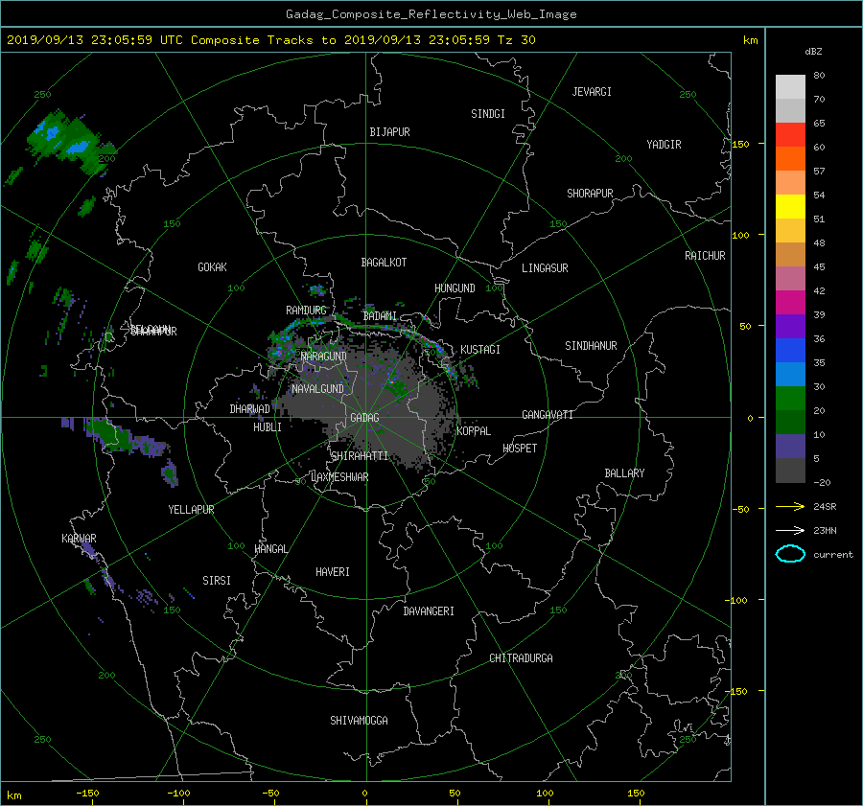Click the BAGALKOT city label
Image resolution: width=863 pixels, height=806 pixels.
(x=384, y=263)
